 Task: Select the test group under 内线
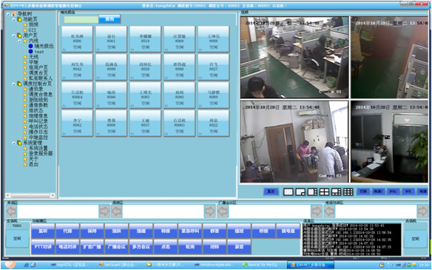click(x=39, y=52)
